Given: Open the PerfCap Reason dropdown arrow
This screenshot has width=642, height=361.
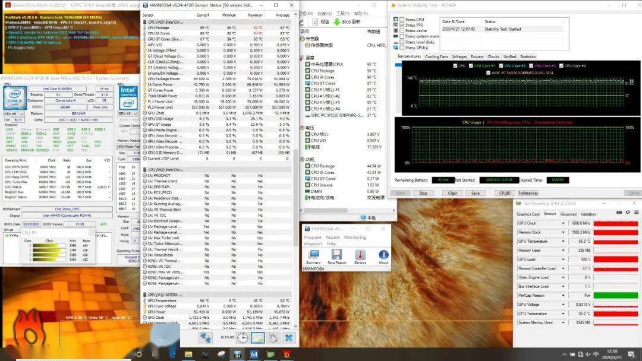Looking at the screenshot, I should click(x=563, y=295).
